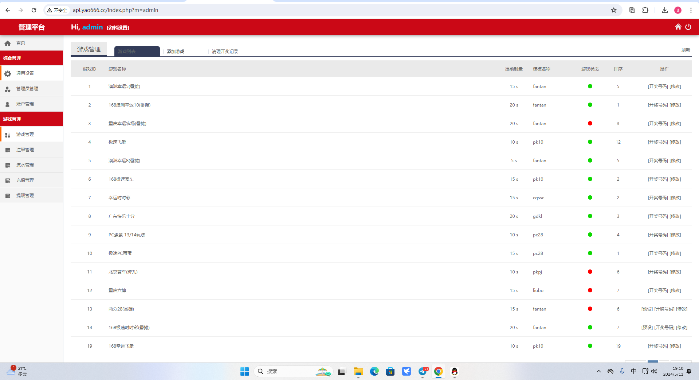This screenshot has width=699, height=380.
Task: Show hidden system tray icons chevron
Action: [598, 371]
